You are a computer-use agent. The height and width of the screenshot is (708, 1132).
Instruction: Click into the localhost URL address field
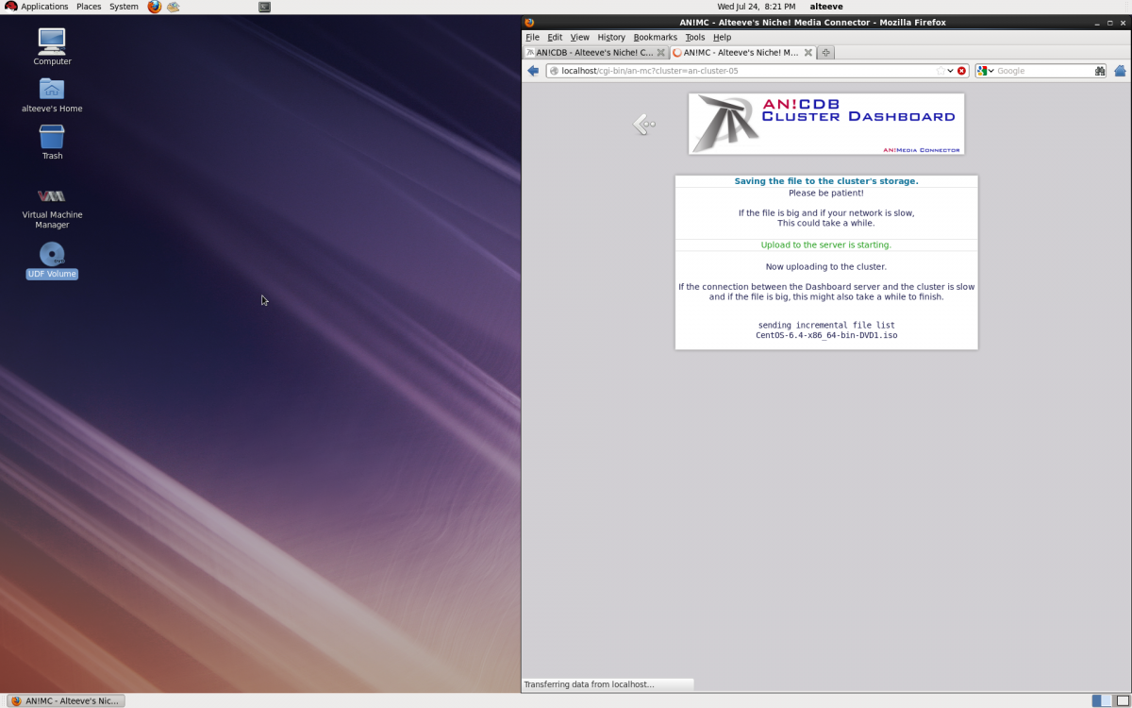coord(745,71)
